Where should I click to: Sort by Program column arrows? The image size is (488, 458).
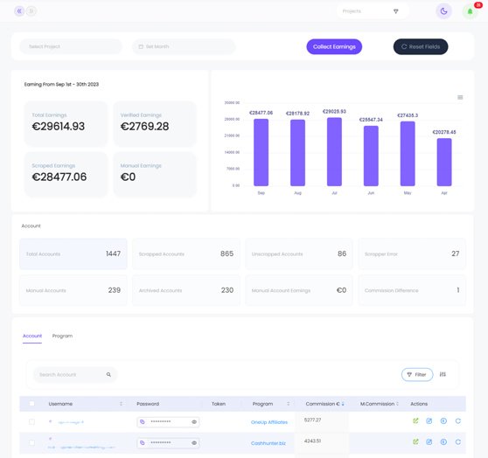[289, 404]
